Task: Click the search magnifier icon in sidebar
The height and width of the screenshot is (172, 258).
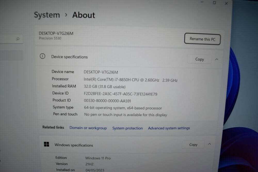Action: pos(18,39)
